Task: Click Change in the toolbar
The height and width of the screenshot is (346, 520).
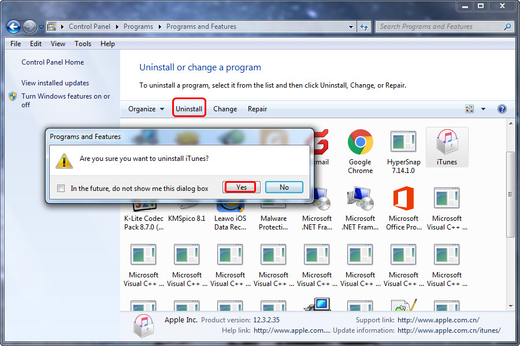Action: [x=225, y=109]
